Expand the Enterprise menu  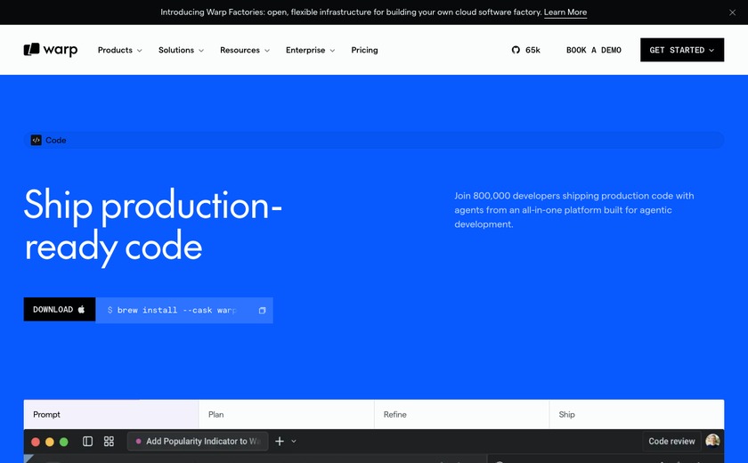pyautogui.click(x=310, y=50)
